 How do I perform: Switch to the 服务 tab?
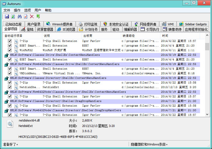(x=105, y=29)
